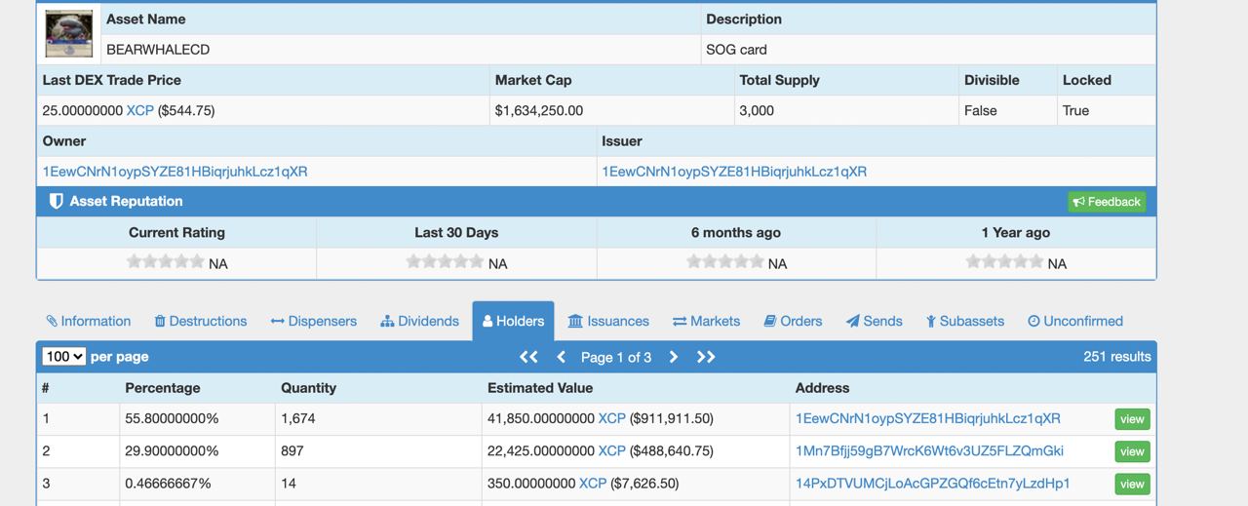
Task: Switch to the Issuances tab
Action: point(608,321)
